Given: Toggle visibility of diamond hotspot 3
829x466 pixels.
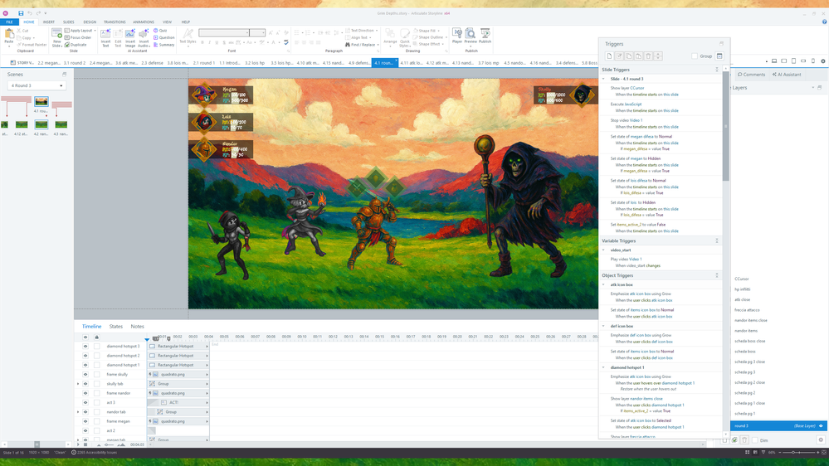Looking at the screenshot, I should (x=85, y=347).
